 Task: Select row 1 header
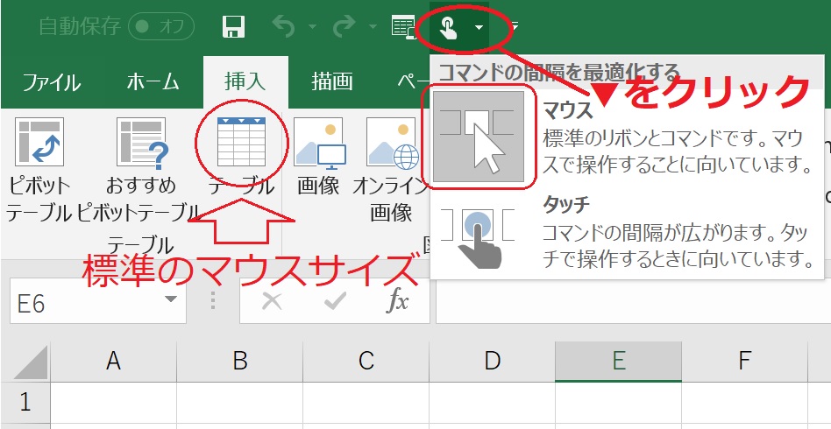(x=25, y=403)
